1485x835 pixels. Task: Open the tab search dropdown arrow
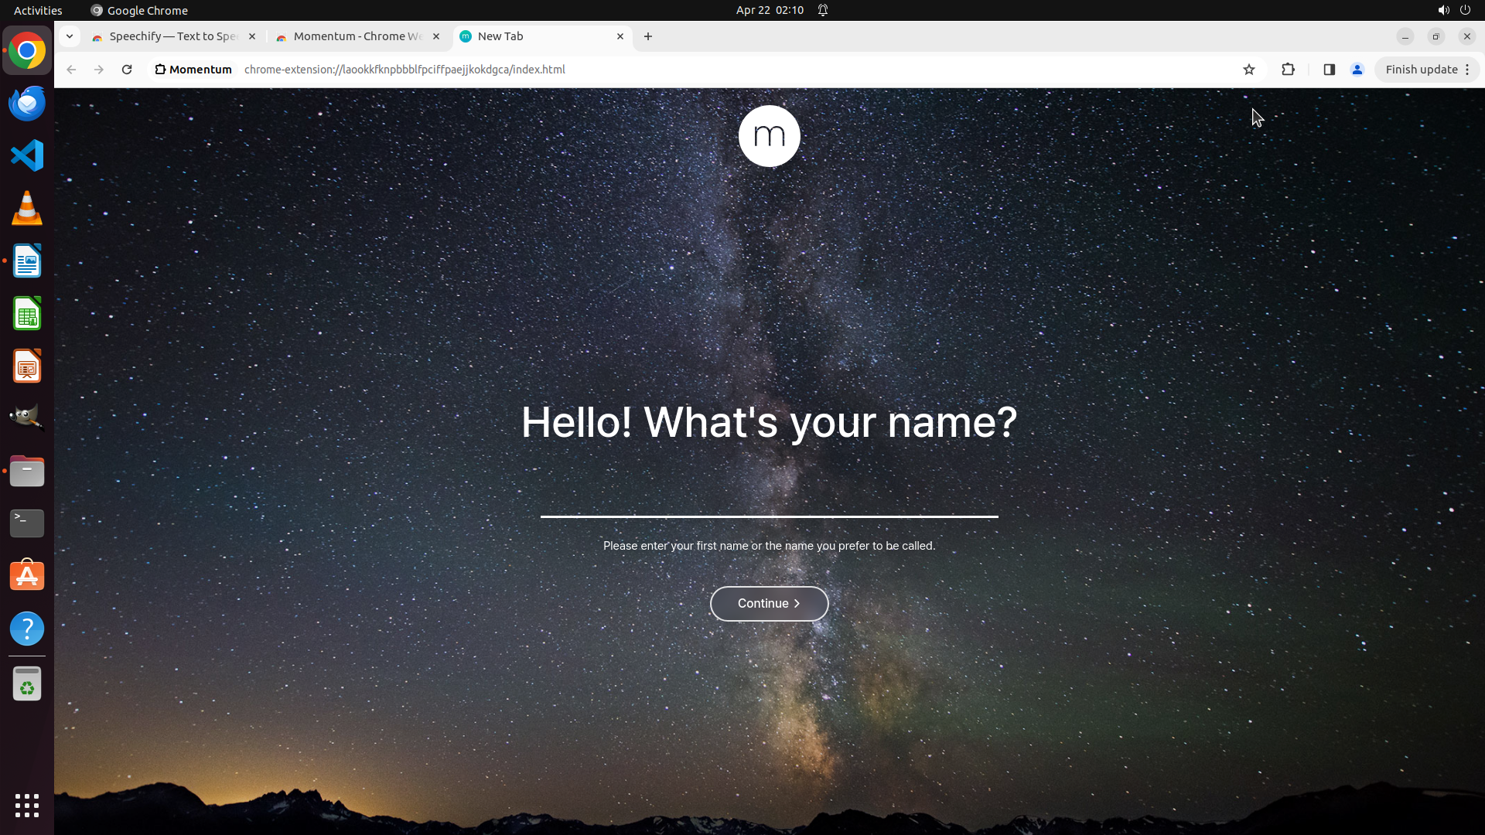70,36
